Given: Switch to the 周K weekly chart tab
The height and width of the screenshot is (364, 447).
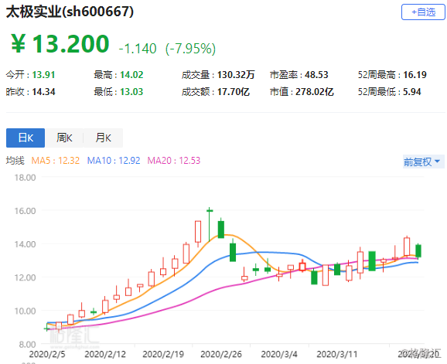Looking at the screenshot, I should click(64, 138).
